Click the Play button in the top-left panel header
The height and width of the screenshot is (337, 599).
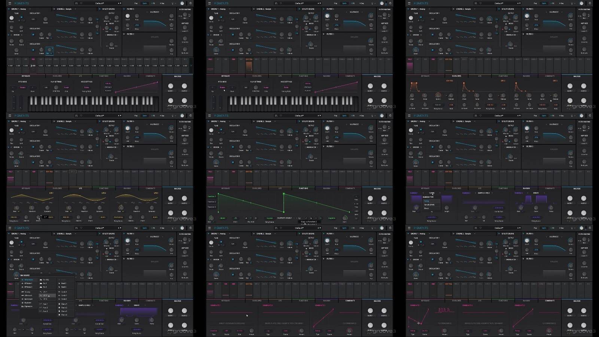pos(136,3)
